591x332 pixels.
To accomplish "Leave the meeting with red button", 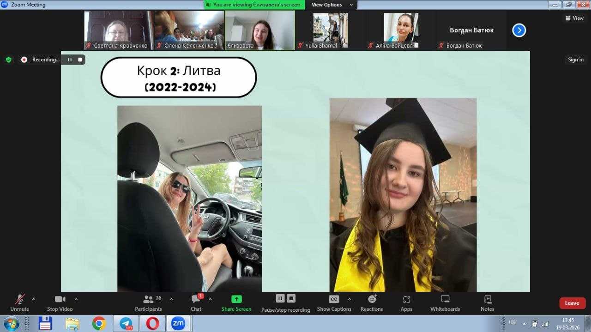I will point(572,303).
